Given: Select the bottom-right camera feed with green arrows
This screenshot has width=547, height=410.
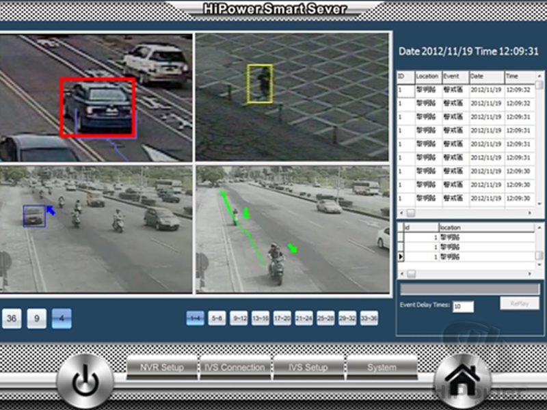Looking at the screenshot, I should (x=293, y=229).
